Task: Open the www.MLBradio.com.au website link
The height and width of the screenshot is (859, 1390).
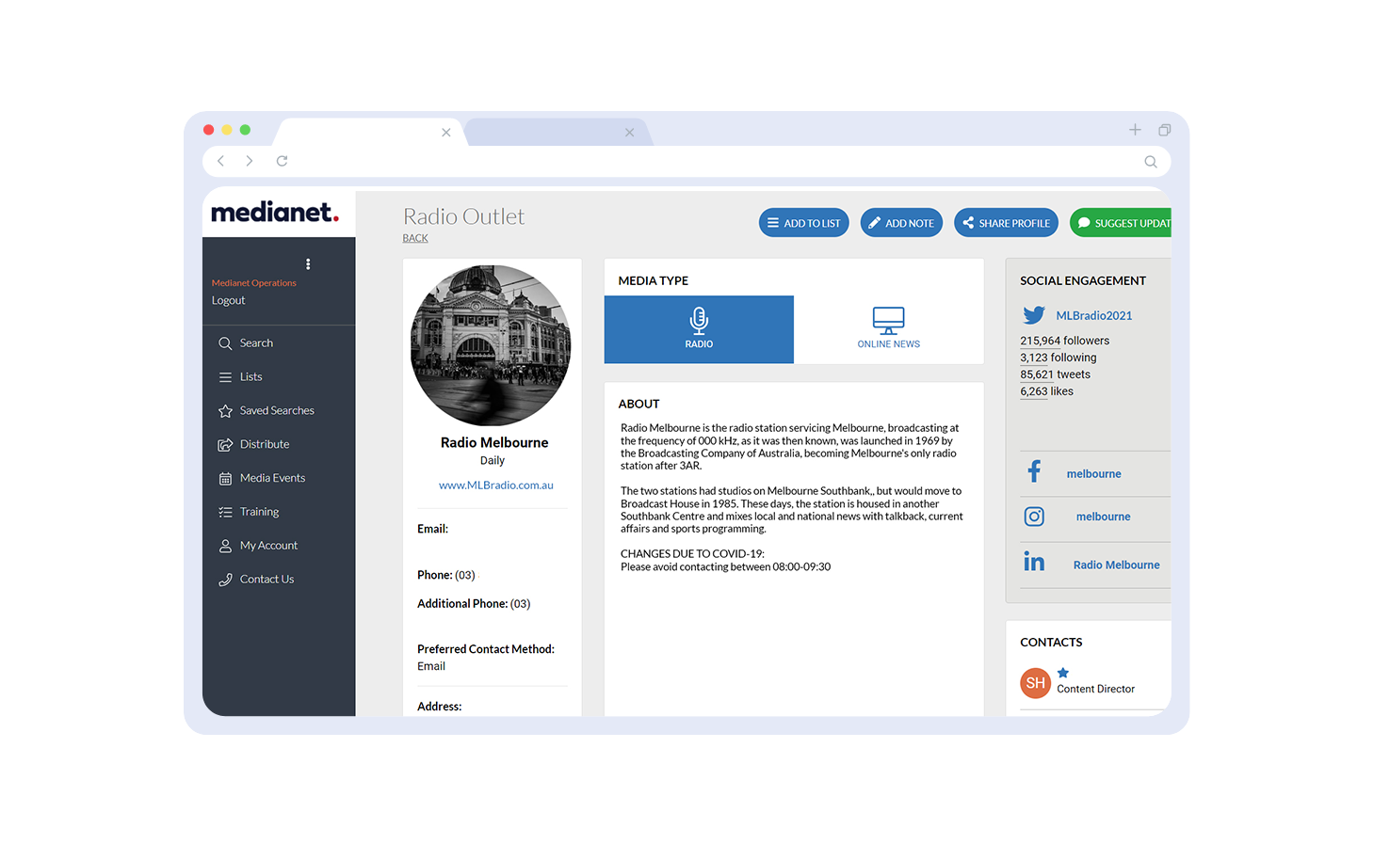Action: click(x=496, y=485)
